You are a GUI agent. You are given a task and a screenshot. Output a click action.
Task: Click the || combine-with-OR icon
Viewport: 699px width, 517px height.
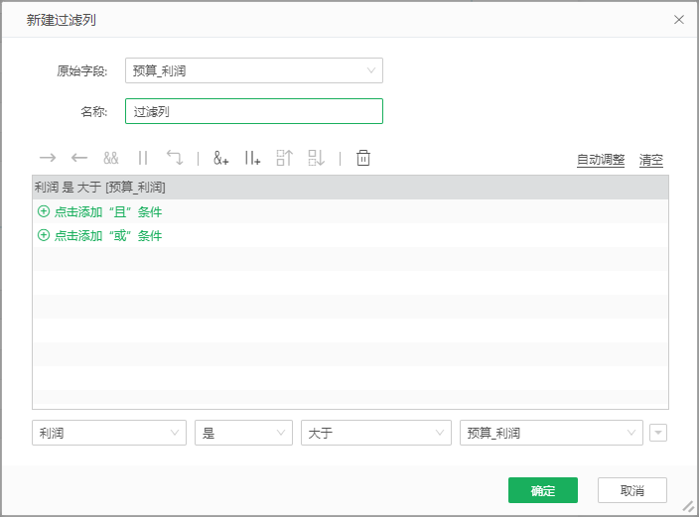(x=143, y=158)
